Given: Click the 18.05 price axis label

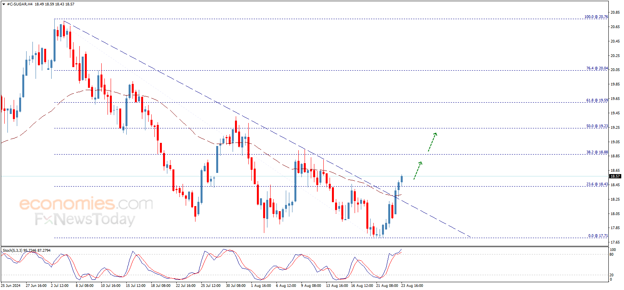Looking at the screenshot, I should pos(615,214).
